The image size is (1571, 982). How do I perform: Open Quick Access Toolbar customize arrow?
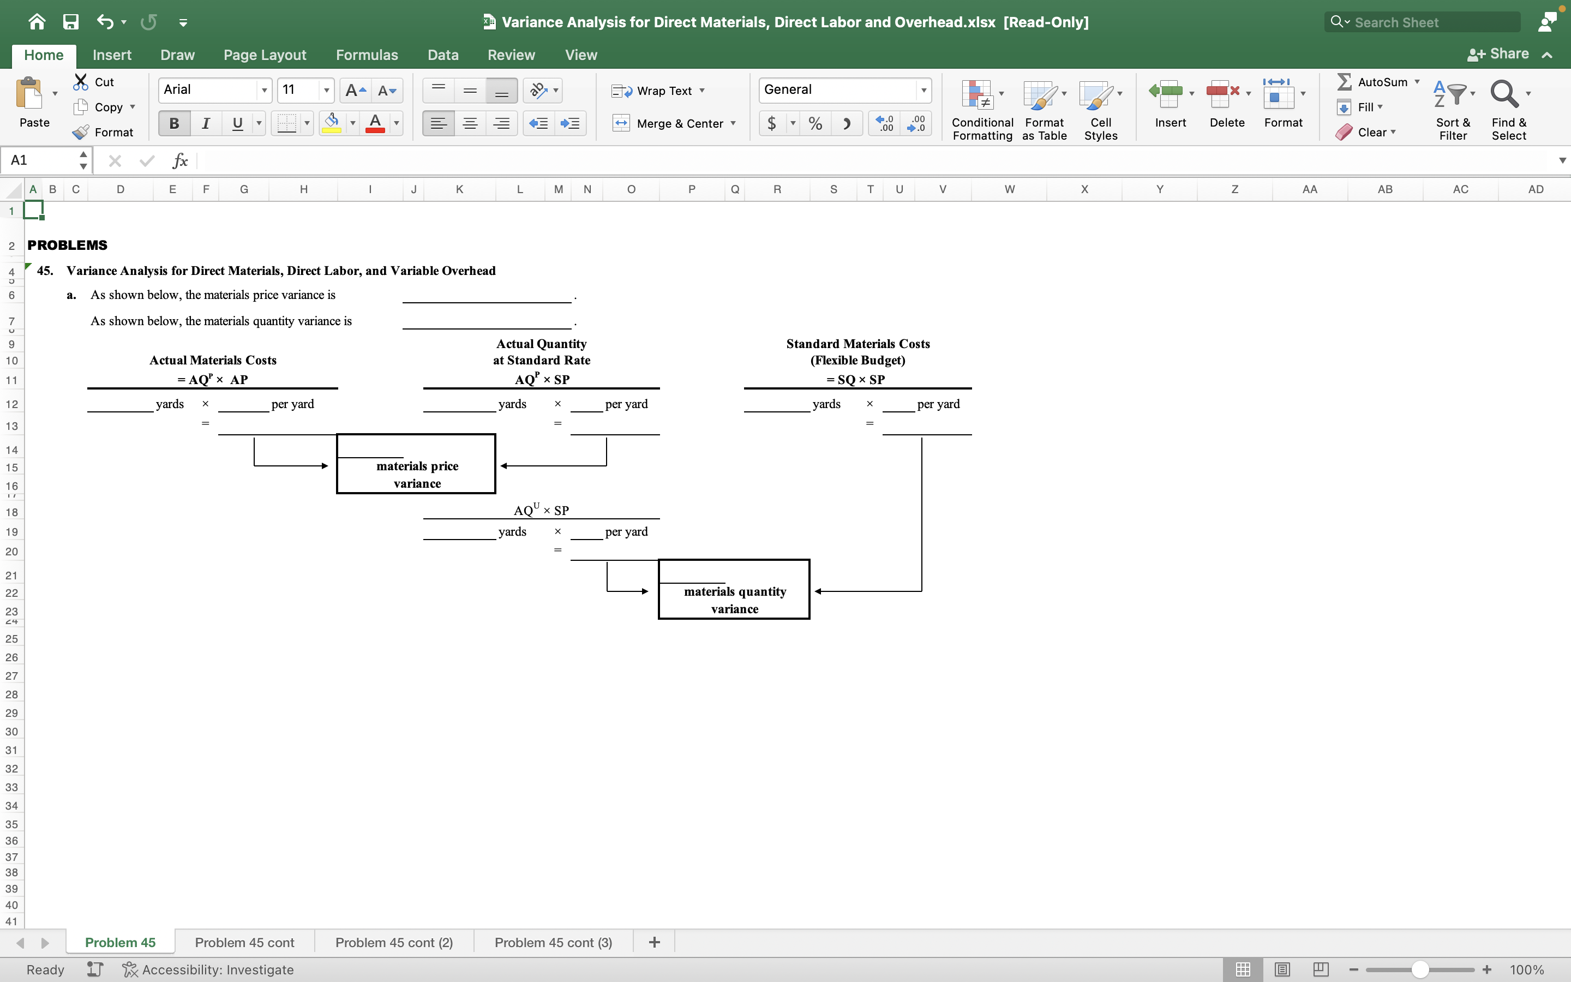coord(183,23)
